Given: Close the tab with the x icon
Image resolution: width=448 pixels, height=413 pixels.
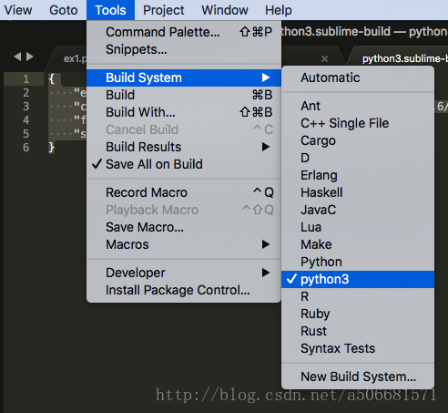Looking at the screenshot, I should pos(324,58).
